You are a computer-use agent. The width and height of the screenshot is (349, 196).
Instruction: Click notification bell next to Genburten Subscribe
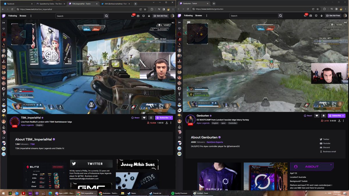click(x=323, y=116)
